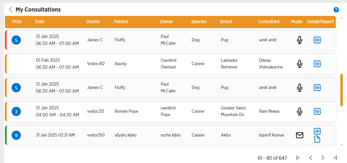This screenshot has width=347, height=163.
Task: Click the '61 - 80 of 647' pagination text
Action: click(272, 158)
